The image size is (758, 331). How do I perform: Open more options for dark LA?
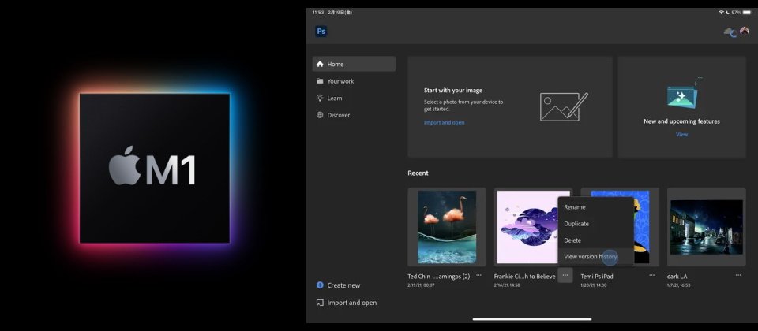point(738,275)
